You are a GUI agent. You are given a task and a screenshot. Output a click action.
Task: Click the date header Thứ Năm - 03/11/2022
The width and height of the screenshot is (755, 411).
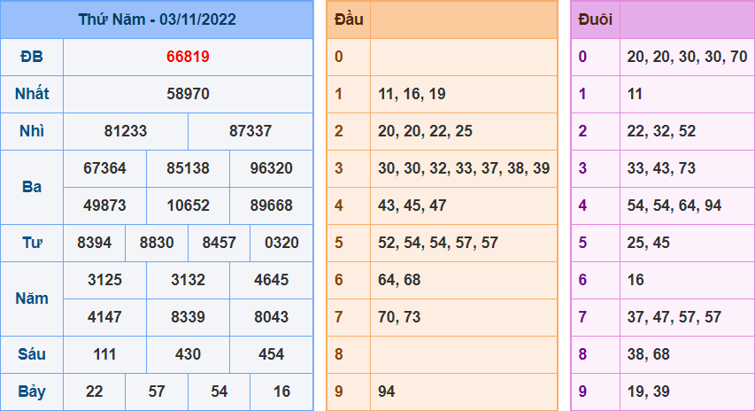tap(157, 19)
